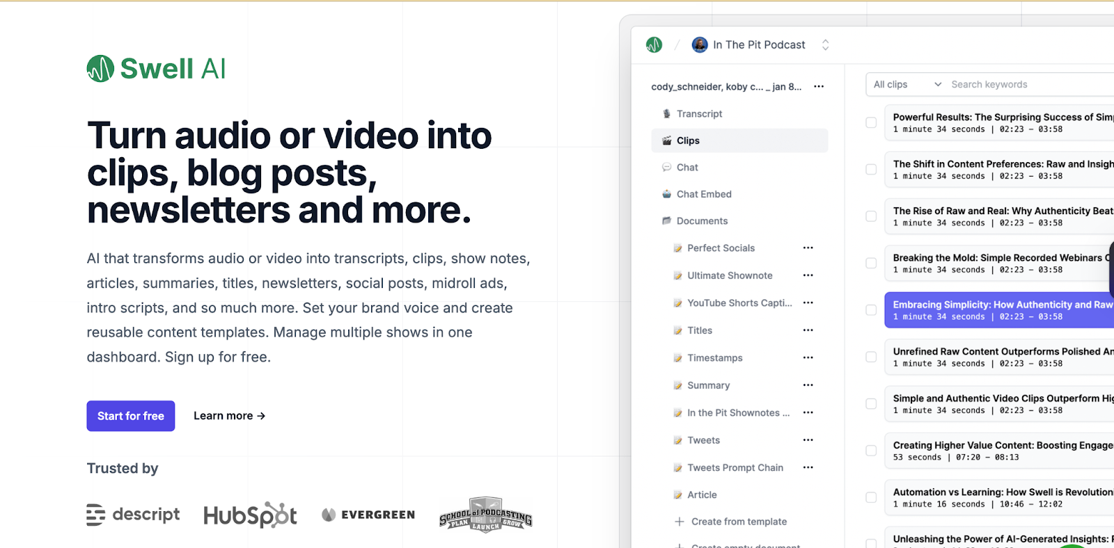The image size is (1114, 548).
Task: Click the Chat Embed robot icon
Action: coord(666,194)
